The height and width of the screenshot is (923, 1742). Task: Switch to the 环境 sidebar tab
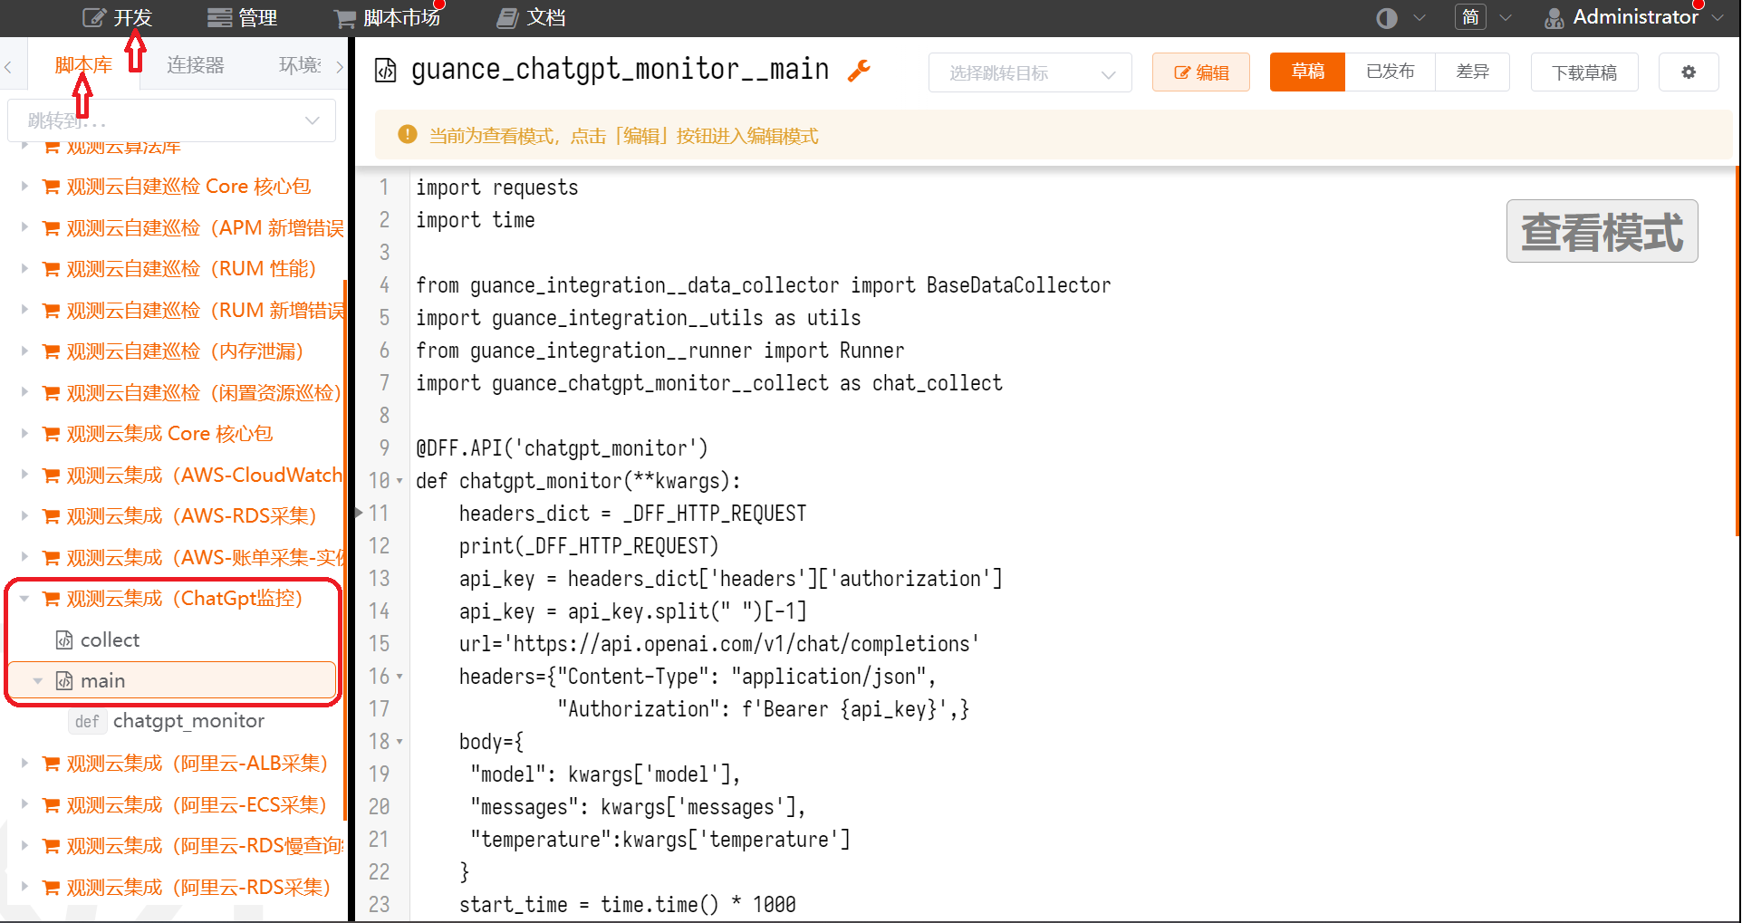pos(300,65)
